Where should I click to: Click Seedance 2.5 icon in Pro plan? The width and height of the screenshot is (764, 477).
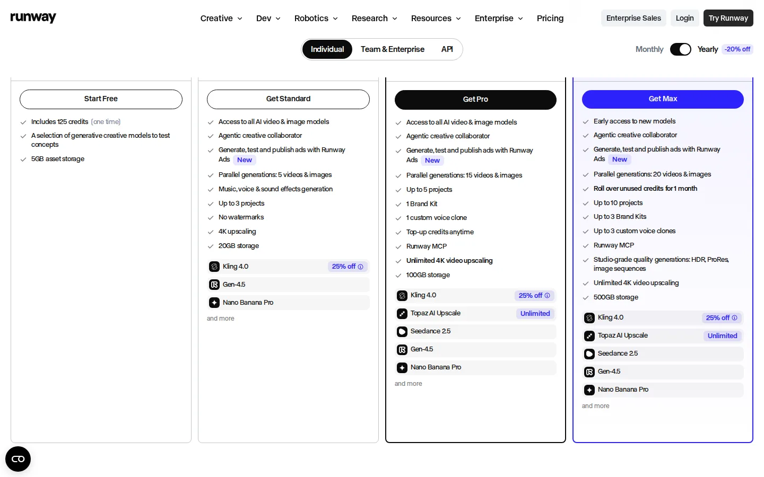pos(402,332)
